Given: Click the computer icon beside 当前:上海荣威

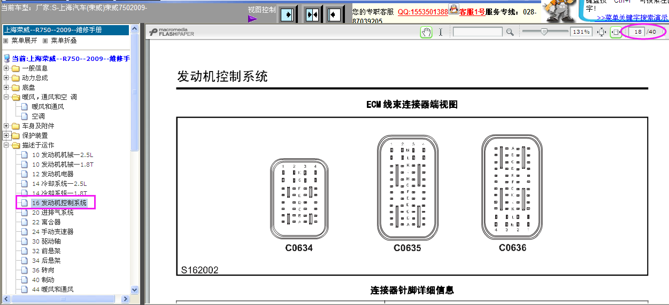Looking at the screenshot, I should [x=6, y=58].
